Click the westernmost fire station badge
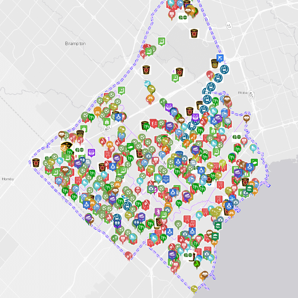Screen dimensions: 298x298 pos(36,163)
